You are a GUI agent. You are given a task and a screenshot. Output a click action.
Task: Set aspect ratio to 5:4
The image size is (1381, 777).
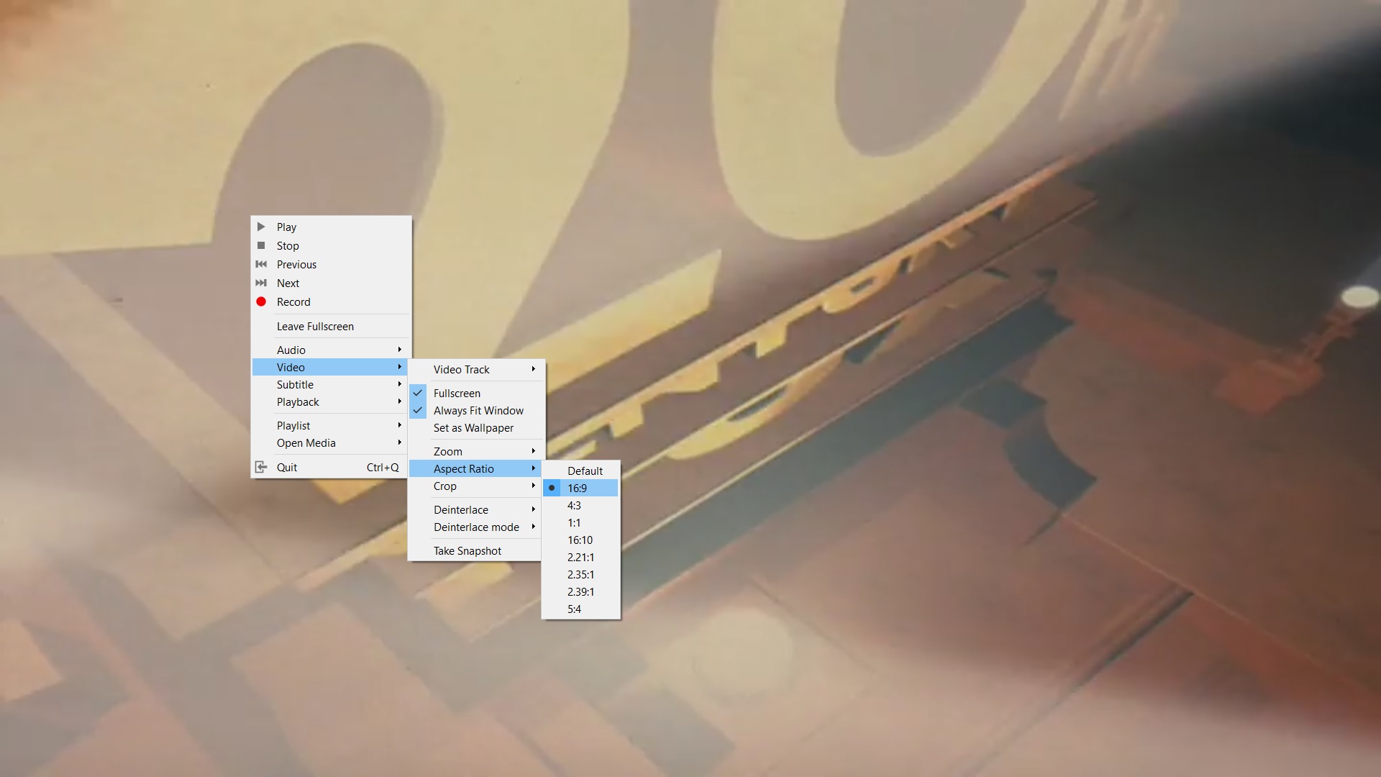580,609
